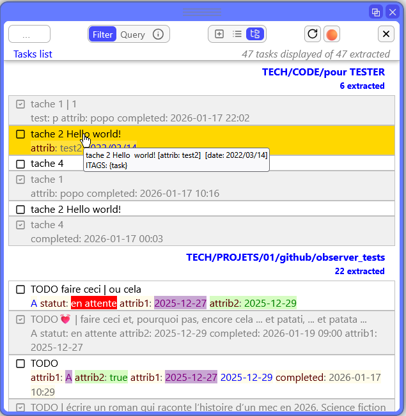Check the first 'tache 4' task checkbox

tap(20, 164)
